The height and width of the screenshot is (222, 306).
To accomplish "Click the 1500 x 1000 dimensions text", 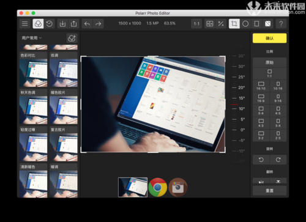I will click(130, 23).
